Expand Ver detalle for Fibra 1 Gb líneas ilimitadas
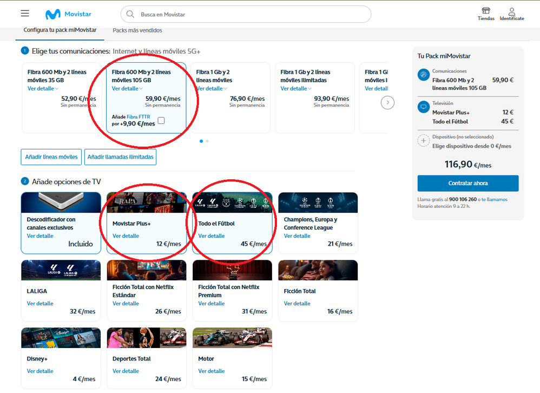The image size is (540, 393). (295, 89)
